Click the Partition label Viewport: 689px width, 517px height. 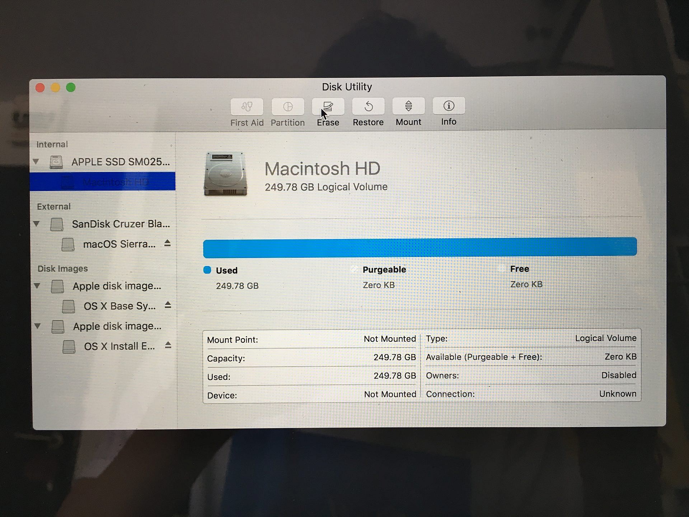pyautogui.click(x=288, y=123)
